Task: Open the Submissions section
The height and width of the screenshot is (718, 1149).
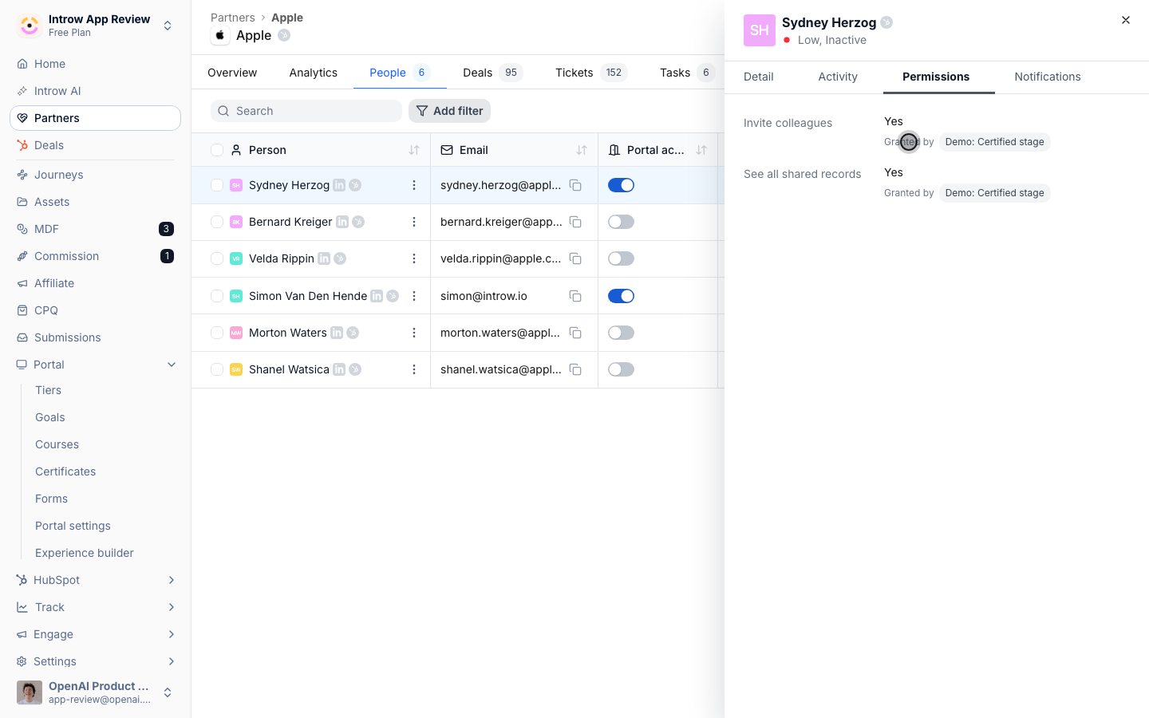Action: click(95, 337)
